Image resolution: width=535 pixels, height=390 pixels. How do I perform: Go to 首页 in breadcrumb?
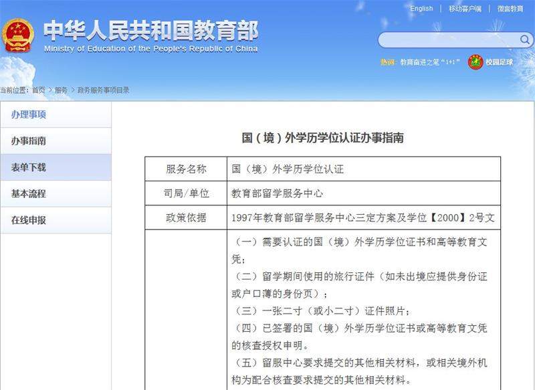(39, 90)
